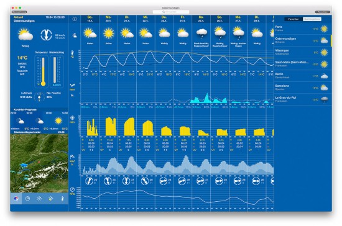Open the info icon on the radar map
This screenshot has height=226, width=342.
click(x=14, y=137)
